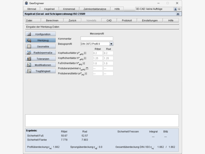The image size is (205, 154).
Task: Click the CAD button
Action: pyautogui.click(x=109, y=20)
